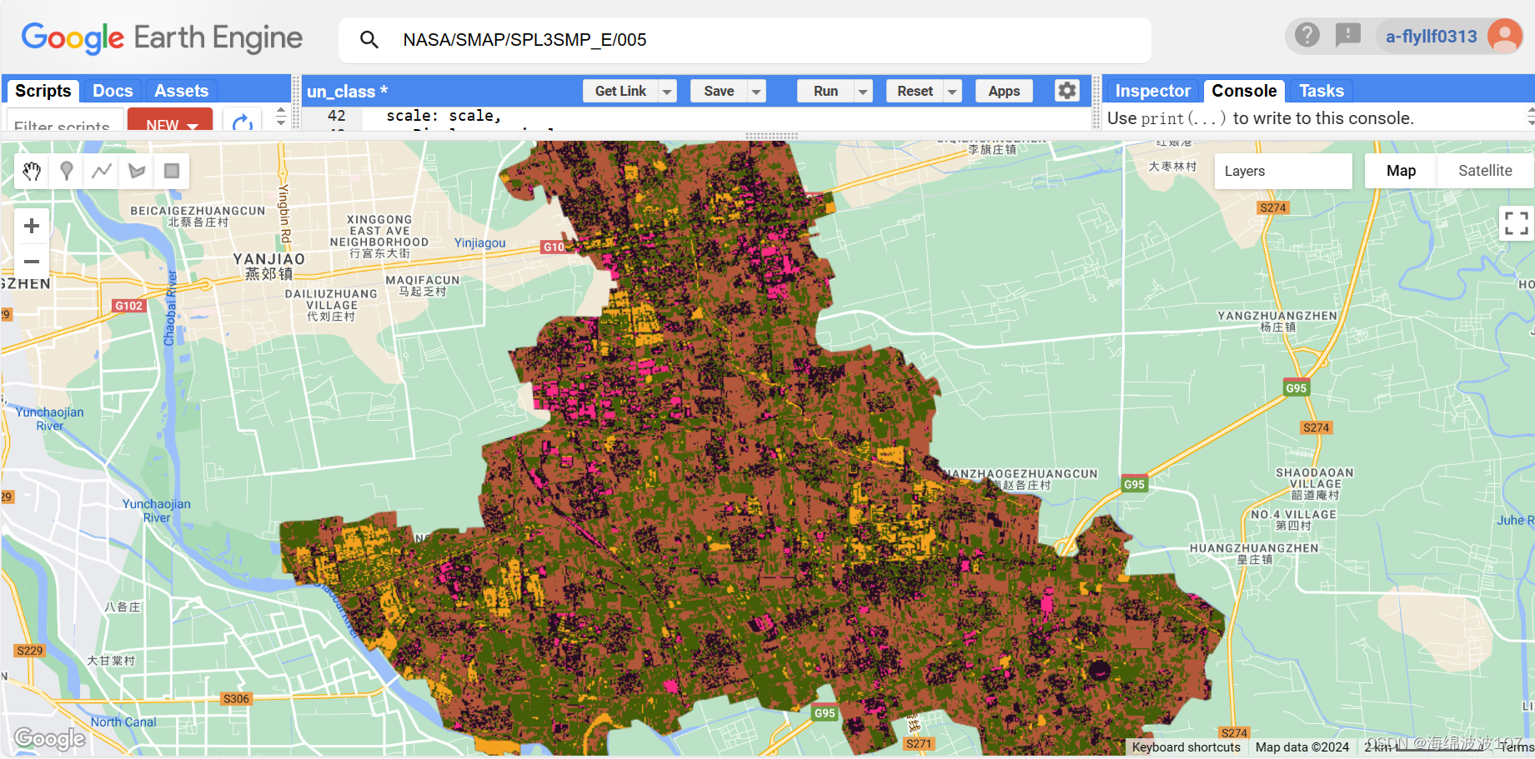Screen dimensions: 1535x759
Task: Click the Google Earth Engine logo
Action: point(162,37)
